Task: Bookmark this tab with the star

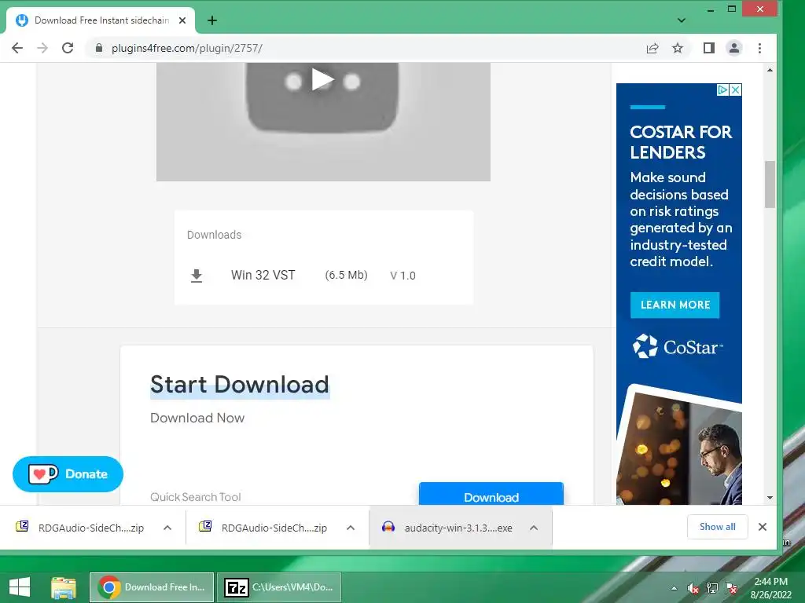Action: point(678,48)
